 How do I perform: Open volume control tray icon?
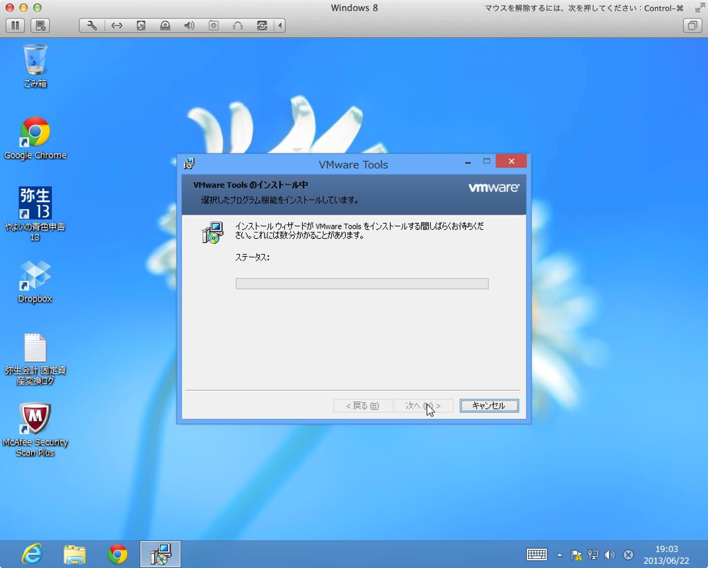click(610, 555)
